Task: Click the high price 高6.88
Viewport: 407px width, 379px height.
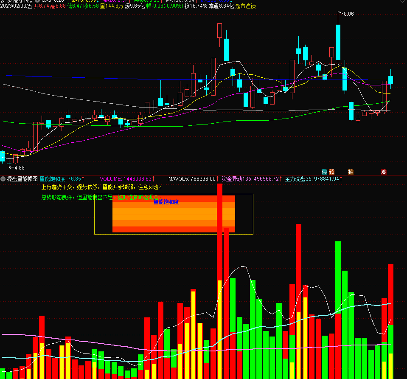Action: 58,6
